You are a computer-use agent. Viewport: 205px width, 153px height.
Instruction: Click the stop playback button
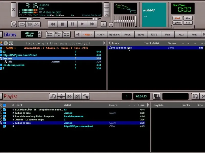(x=63, y=24)
